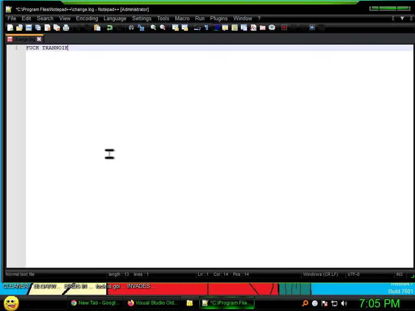Open the Encoding menu

click(x=87, y=18)
